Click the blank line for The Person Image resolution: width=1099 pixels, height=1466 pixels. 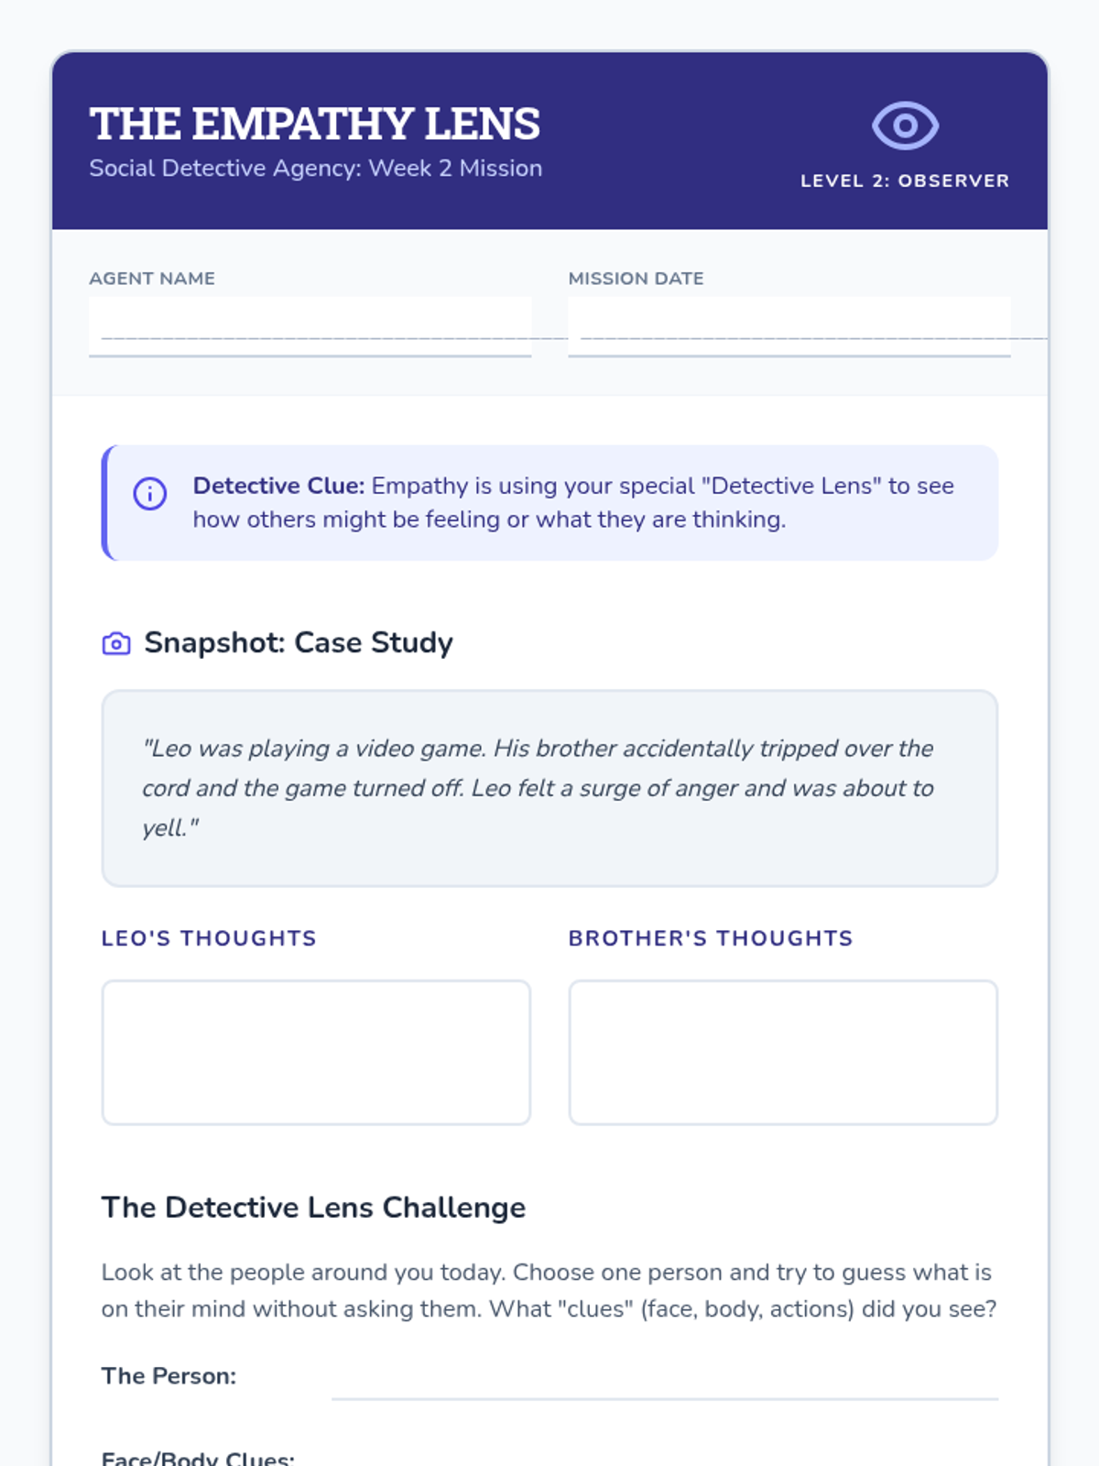tap(665, 1384)
